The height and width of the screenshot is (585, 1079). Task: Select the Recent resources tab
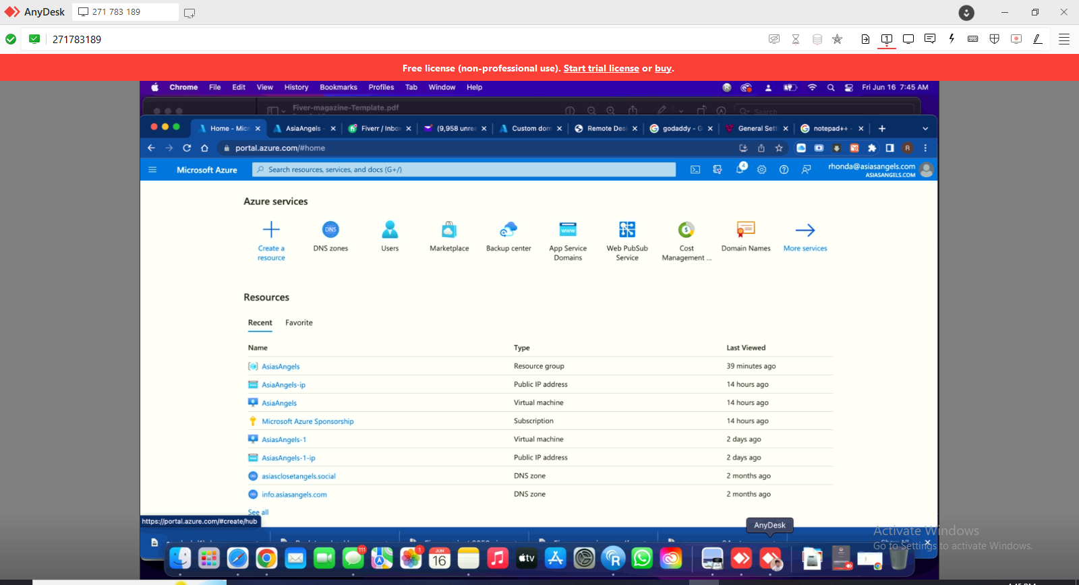[x=260, y=323]
